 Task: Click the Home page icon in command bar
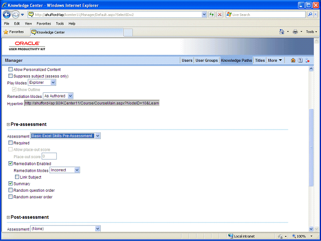282,32
